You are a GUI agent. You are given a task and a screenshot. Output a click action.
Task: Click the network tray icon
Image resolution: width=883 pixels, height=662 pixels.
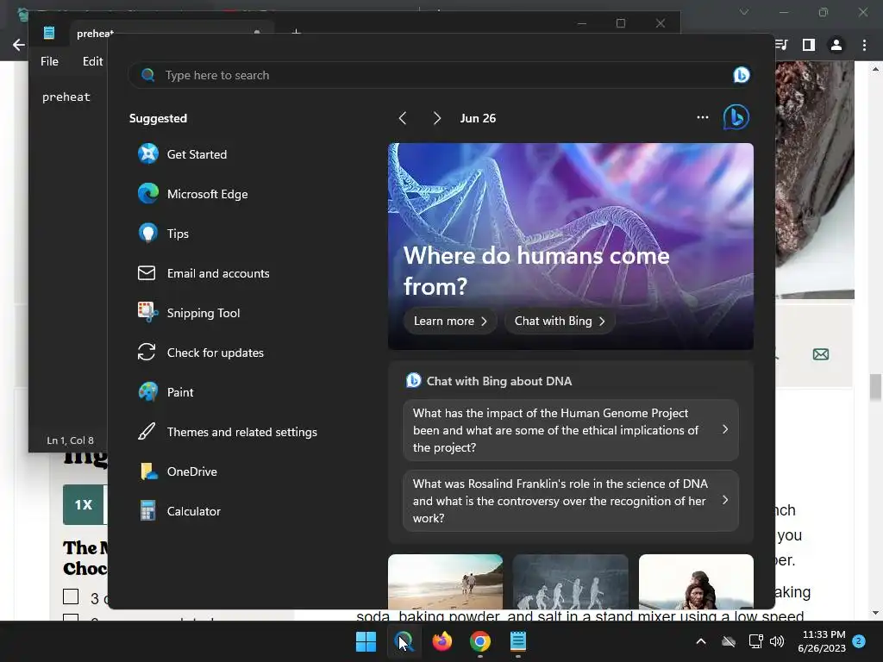point(755,641)
